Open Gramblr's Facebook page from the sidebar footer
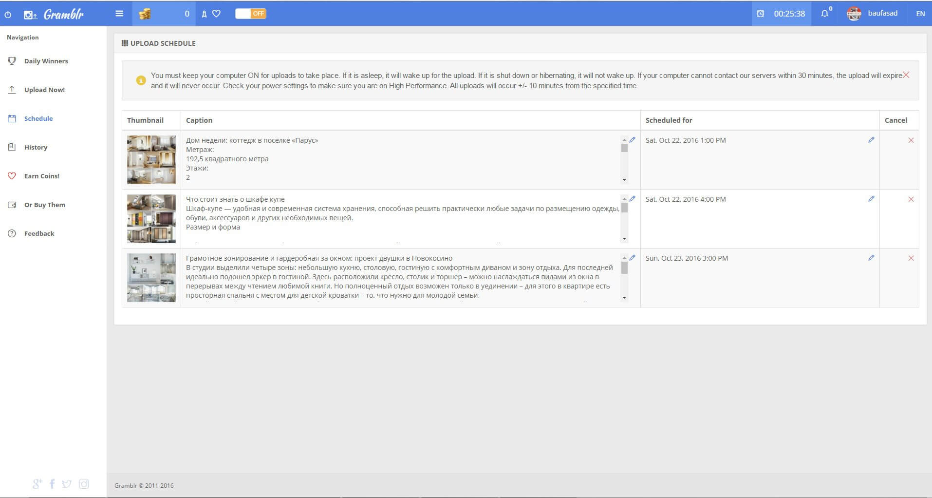 tap(52, 484)
